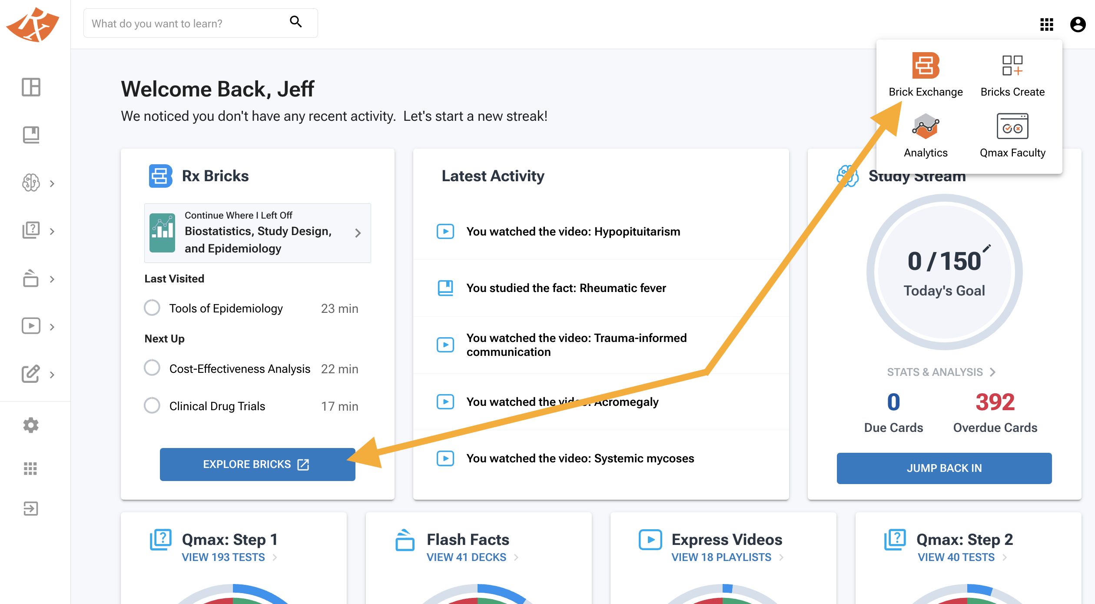Screen dimensions: 1095x604
Task: Click the edit pencil next to Today's Goal
Action: point(987,248)
